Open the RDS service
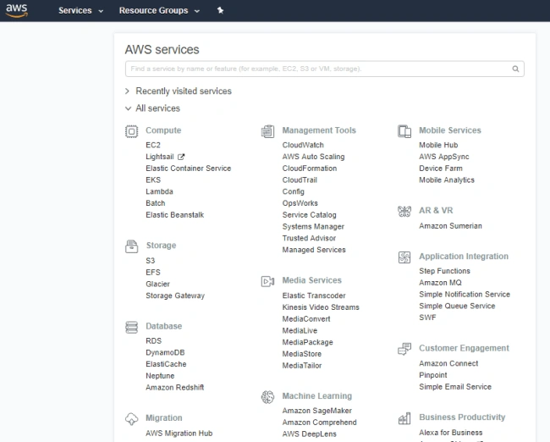This screenshot has height=442, width=550. click(154, 341)
